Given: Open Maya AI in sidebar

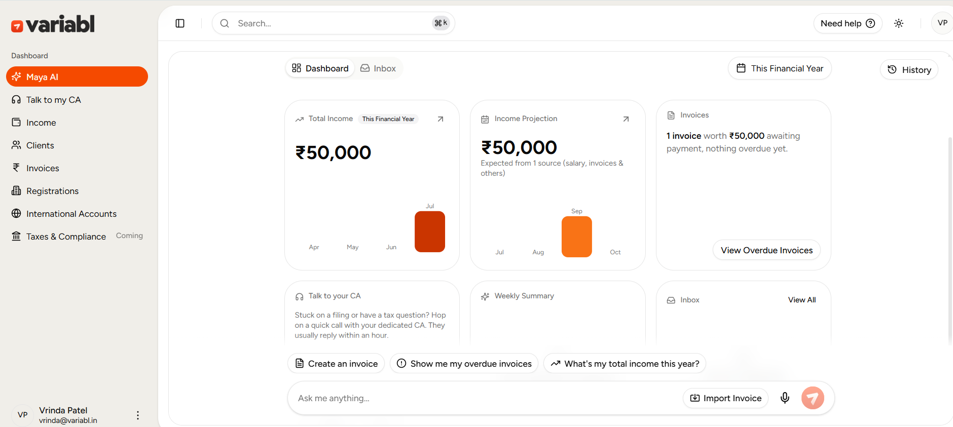Looking at the screenshot, I should coord(77,76).
